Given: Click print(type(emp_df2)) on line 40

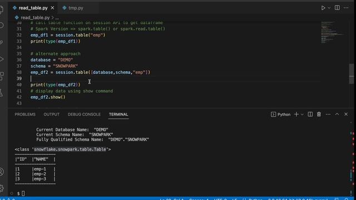Looking at the screenshot, I should [x=56, y=85].
